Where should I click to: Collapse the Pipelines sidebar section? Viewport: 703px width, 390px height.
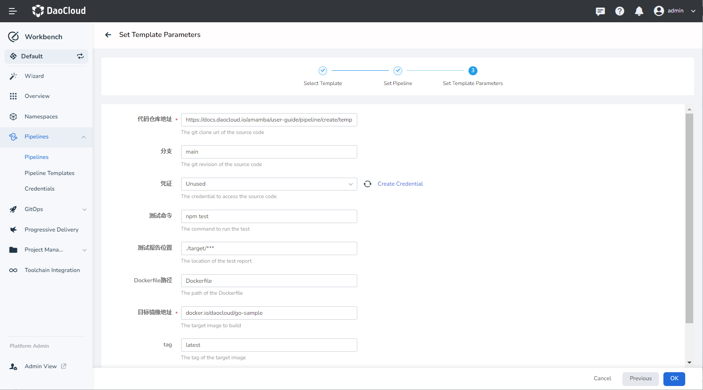[x=84, y=137]
